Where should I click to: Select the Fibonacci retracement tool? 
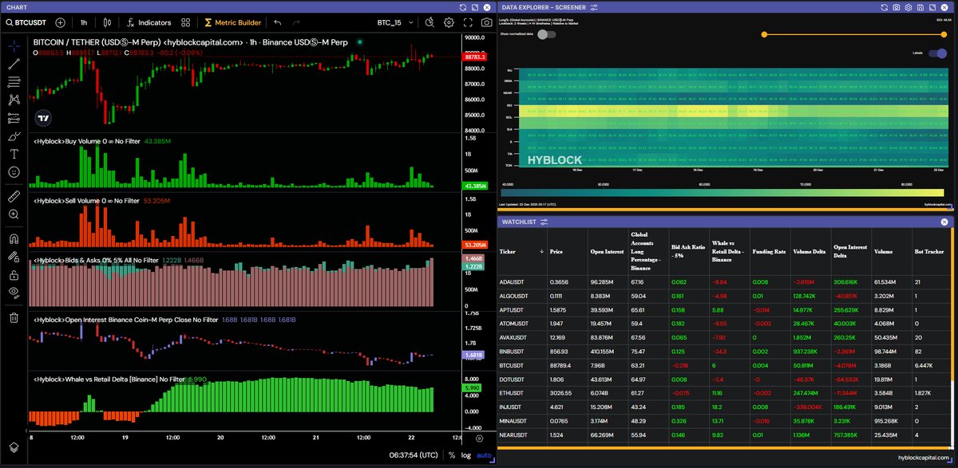click(14, 81)
